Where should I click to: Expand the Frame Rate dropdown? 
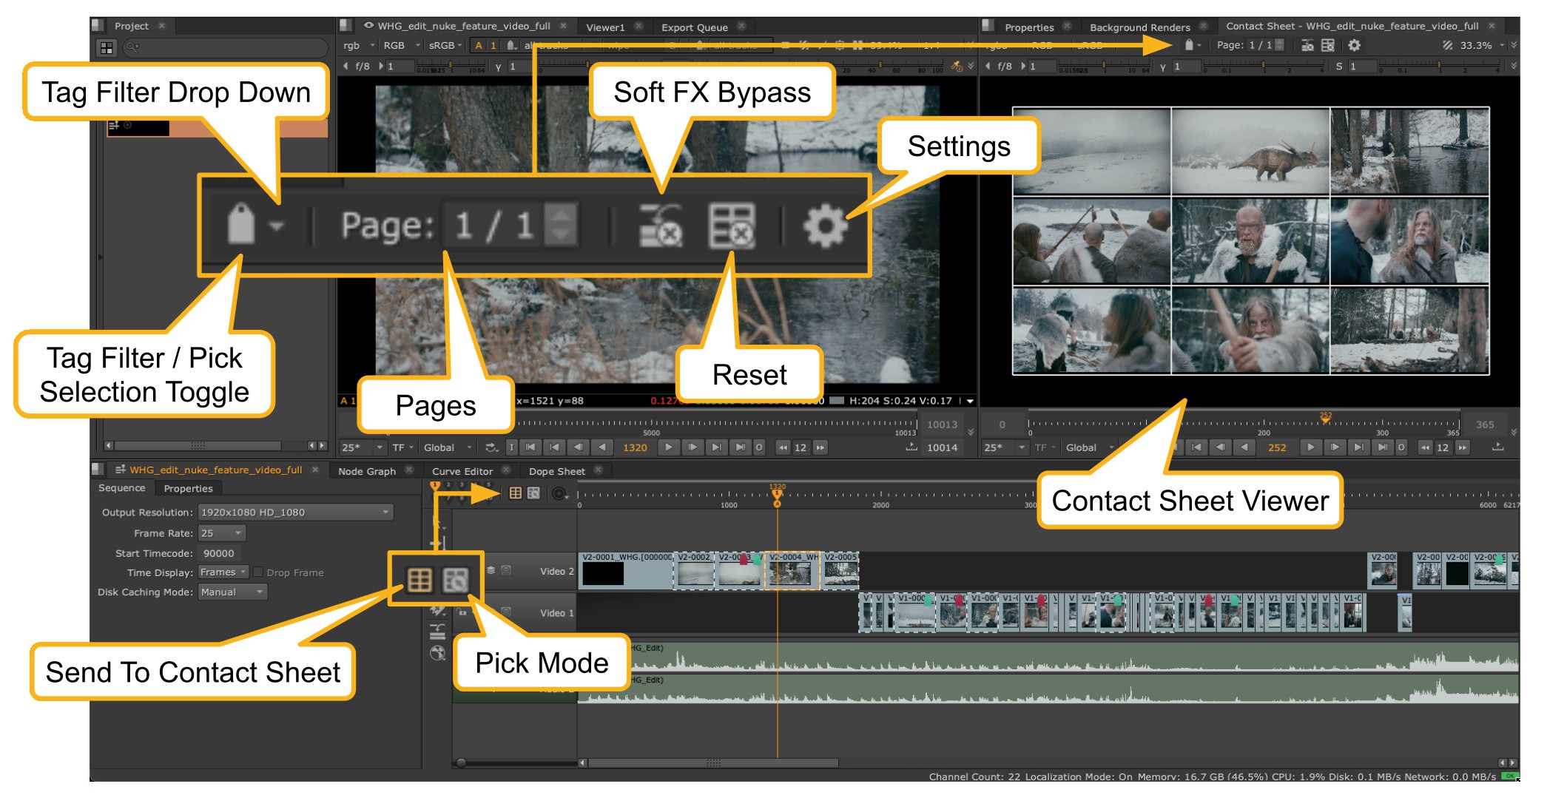pyautogui.click(x=222, y=533)
